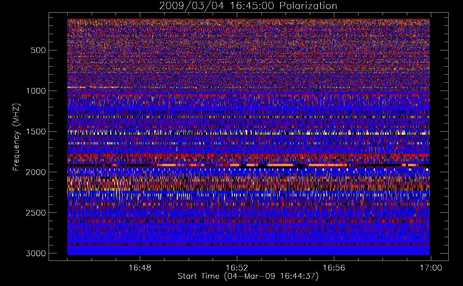The width and height of the screenshot is (463, 286).
Task: Click the 17:00 time tick label
Action: 431,268
